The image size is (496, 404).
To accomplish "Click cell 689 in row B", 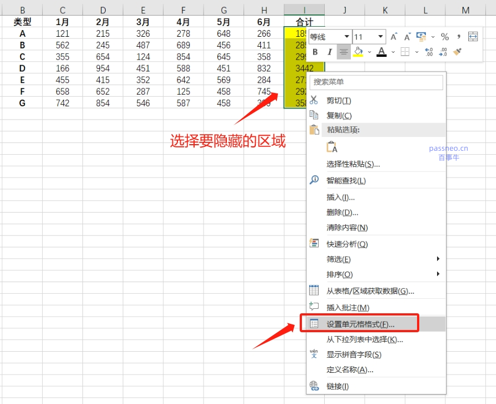I will click(x=183, y=45).
